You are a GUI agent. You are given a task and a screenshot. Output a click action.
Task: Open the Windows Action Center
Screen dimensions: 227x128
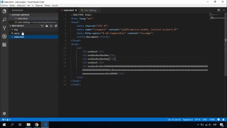coord(221,125)
